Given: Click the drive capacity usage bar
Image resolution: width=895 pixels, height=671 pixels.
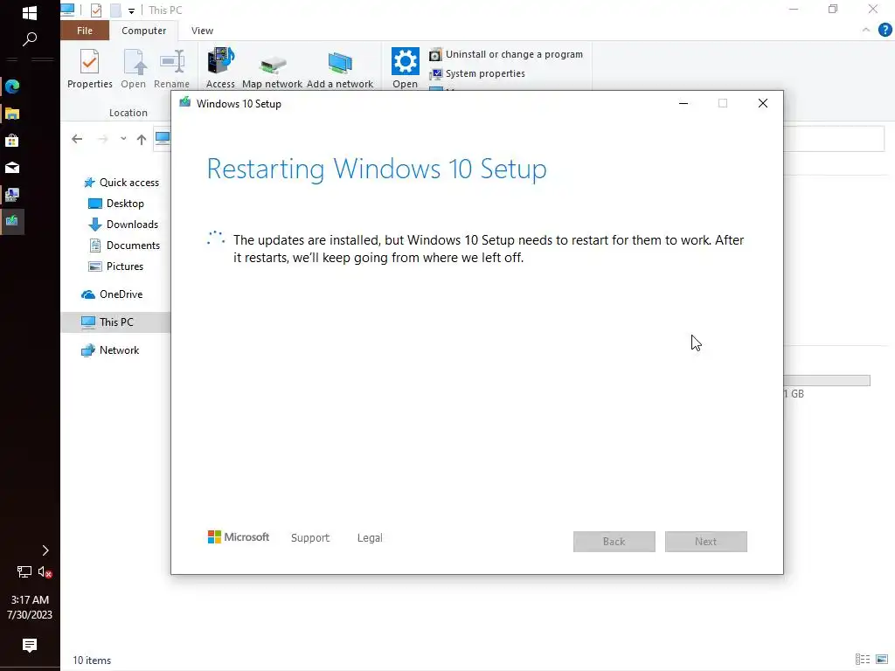Looking at the screenshot, I should 827,381.
